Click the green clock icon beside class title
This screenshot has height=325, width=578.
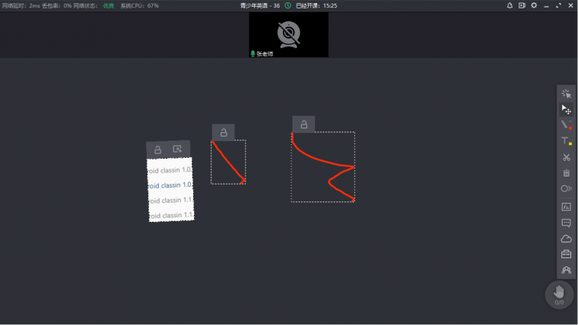[288, 5]
